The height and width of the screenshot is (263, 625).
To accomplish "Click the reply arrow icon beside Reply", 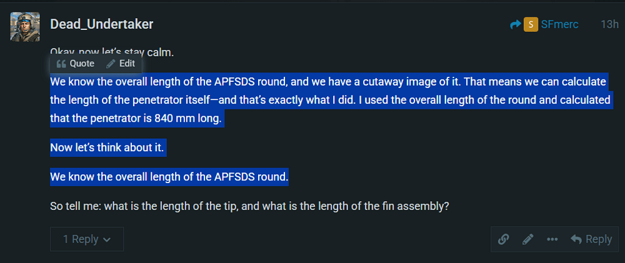I will tap(576, 239).
